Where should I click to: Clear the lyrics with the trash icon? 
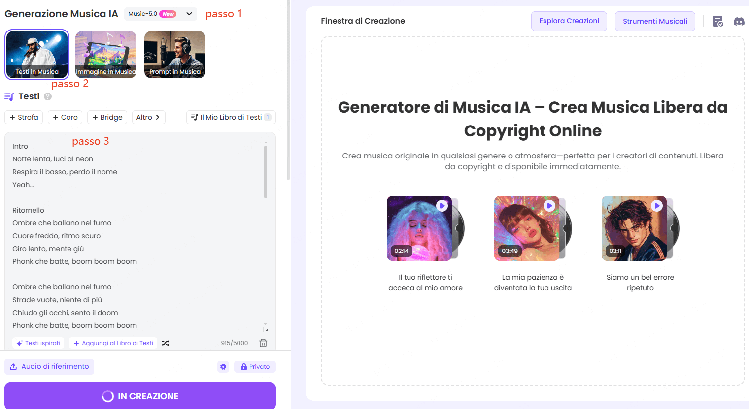pyautogui.click(x=263, y=343)
